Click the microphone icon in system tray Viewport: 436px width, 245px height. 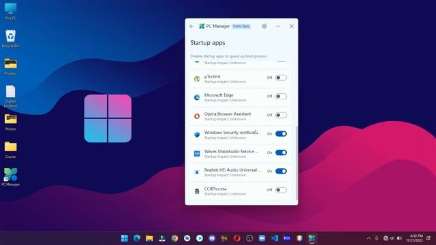[377, 238]
